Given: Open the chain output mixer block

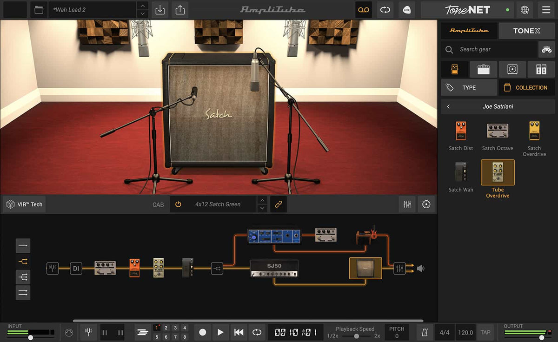Looking at the screenshot, I should click(x=399, y=268).
